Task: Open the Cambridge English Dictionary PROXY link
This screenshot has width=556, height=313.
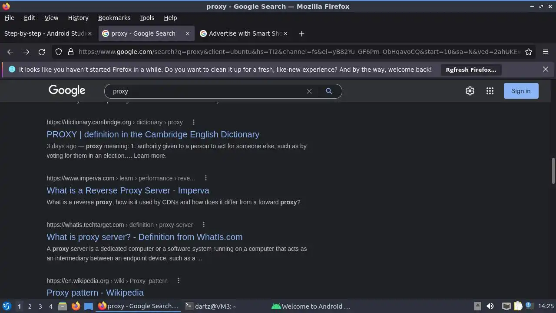Action: click(153, 134)
